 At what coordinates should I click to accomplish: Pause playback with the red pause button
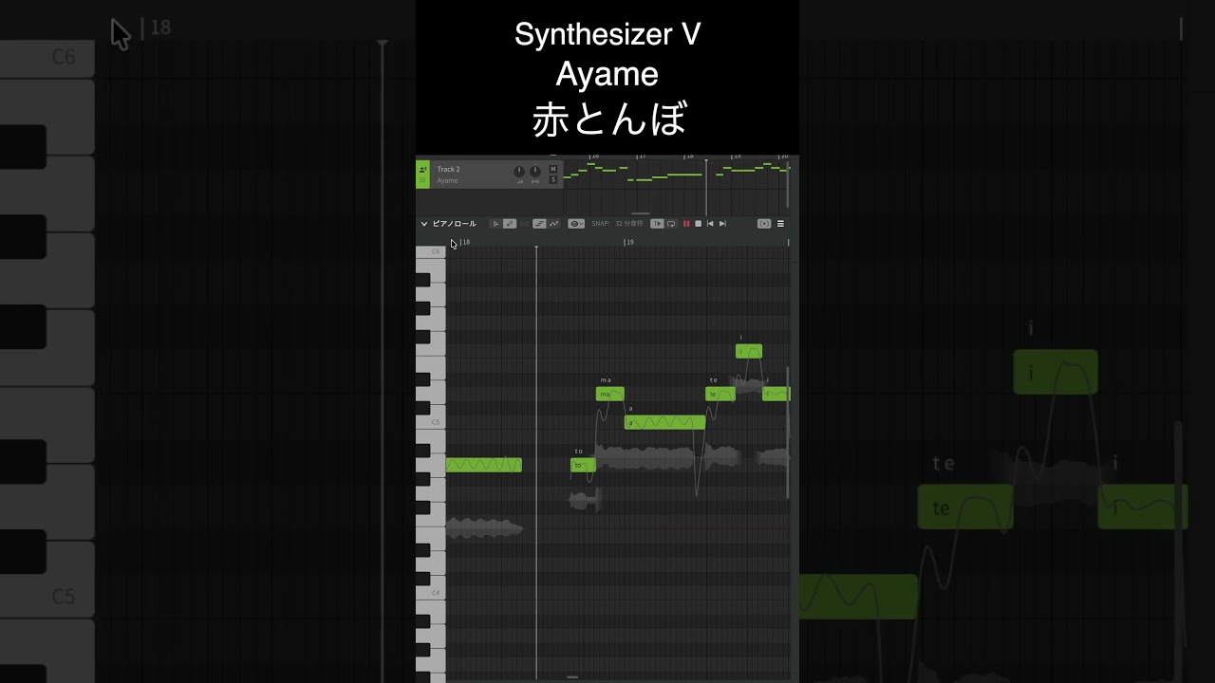tap(686, 224)
